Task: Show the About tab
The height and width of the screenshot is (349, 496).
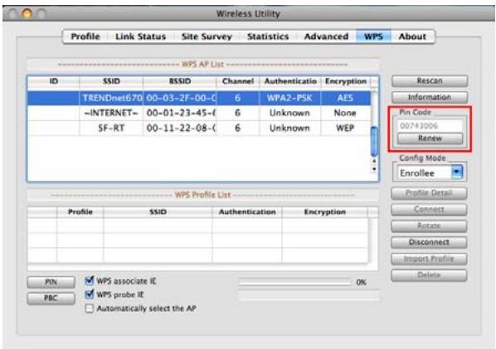Action: [412, 36]
